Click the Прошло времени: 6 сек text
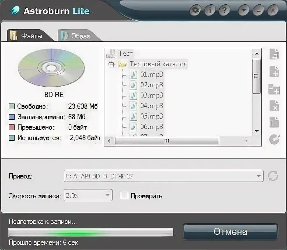The width and height of the screenshot is (287, 250). click(43, 242)
